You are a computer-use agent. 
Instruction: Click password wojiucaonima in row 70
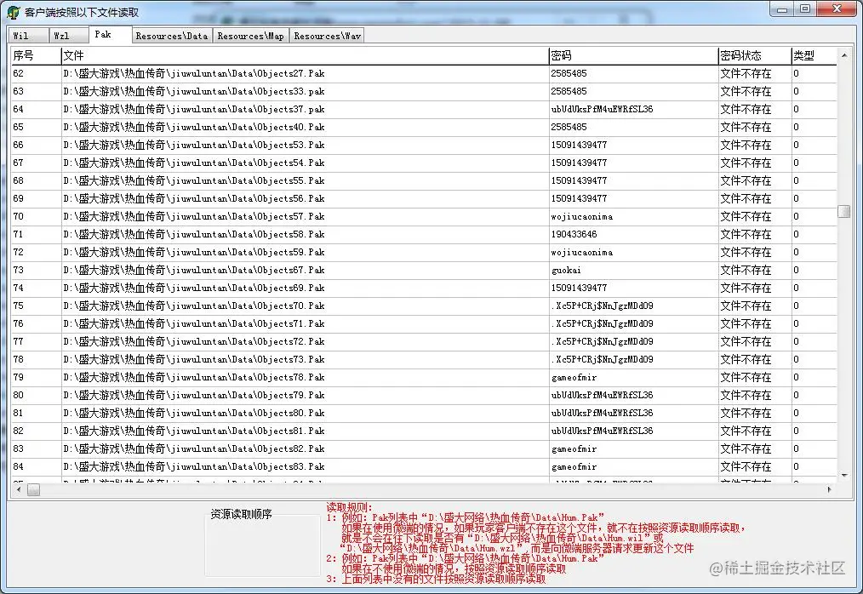582,216
